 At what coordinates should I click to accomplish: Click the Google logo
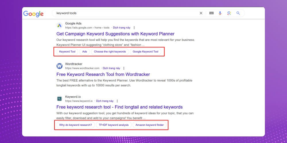click(x=33, y=14)
